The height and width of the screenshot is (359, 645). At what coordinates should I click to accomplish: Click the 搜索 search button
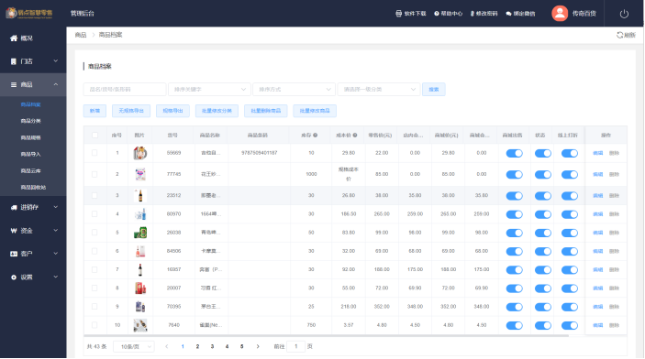[434, 89]
